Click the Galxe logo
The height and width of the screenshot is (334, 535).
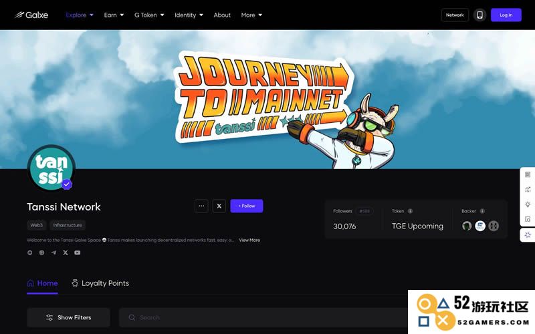31,15
